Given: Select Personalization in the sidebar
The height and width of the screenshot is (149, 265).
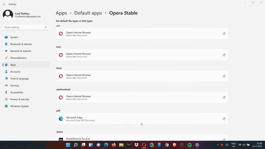Looking at the screenshot, I should (26, 58).
